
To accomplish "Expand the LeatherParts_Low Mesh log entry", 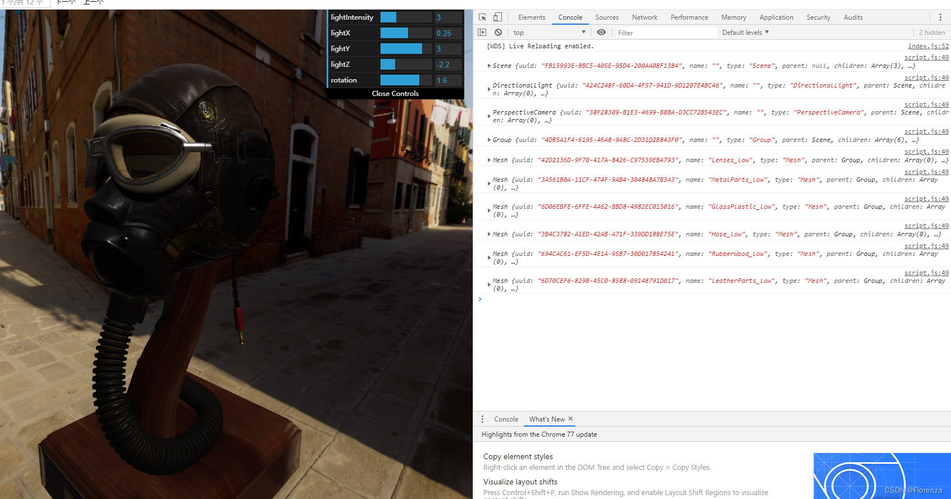I will pyautogui.click(x=489, y=285).
